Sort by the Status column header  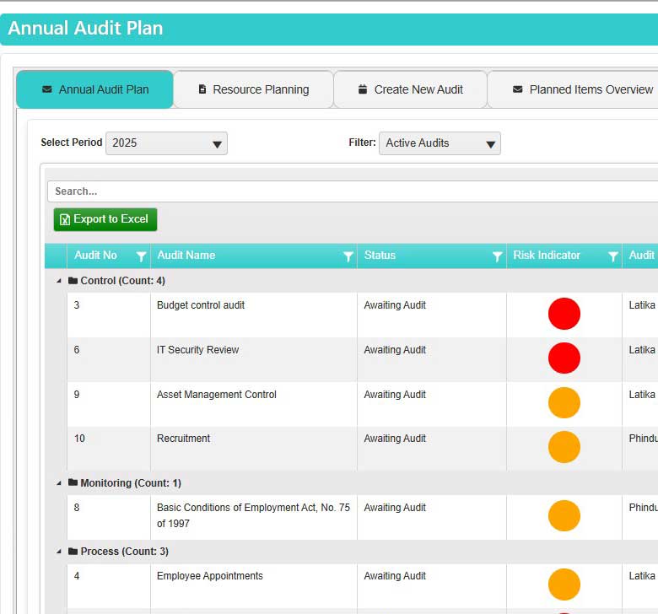[380, 256]
